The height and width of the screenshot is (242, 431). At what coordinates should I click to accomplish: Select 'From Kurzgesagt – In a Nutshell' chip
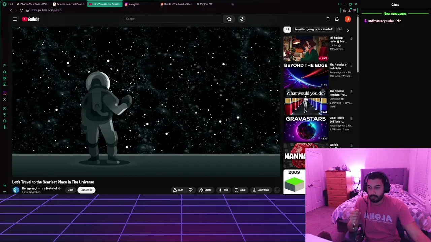point(313,29)
